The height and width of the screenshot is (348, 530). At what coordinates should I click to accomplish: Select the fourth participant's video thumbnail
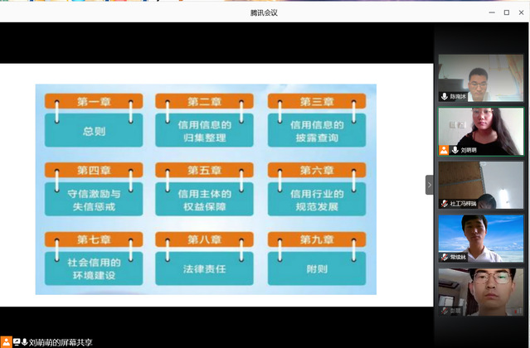pos(480,236)
